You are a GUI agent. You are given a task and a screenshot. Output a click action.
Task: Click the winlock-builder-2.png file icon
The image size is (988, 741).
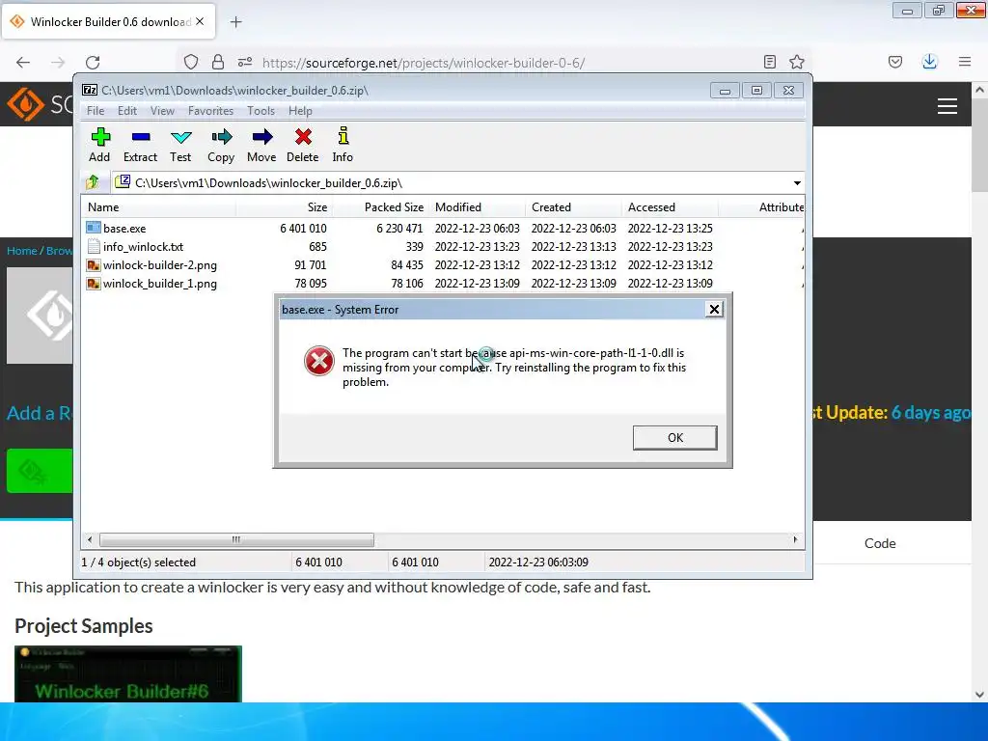click(x=94, y=265)
